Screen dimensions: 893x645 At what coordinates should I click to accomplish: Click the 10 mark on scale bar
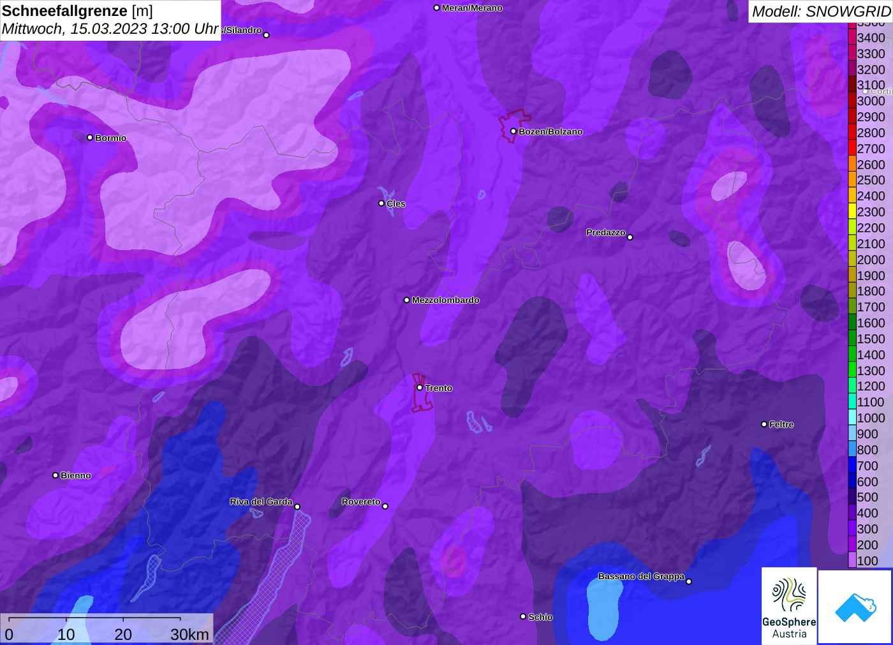66,634
